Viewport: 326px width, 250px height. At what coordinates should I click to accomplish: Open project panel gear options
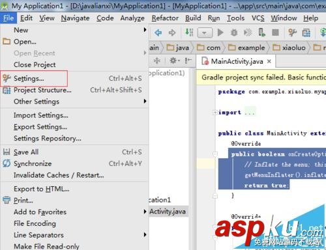(175, 61)
